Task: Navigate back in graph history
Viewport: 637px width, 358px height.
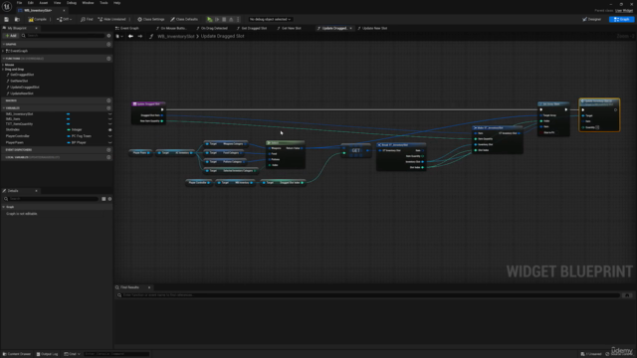Action: 130,36
